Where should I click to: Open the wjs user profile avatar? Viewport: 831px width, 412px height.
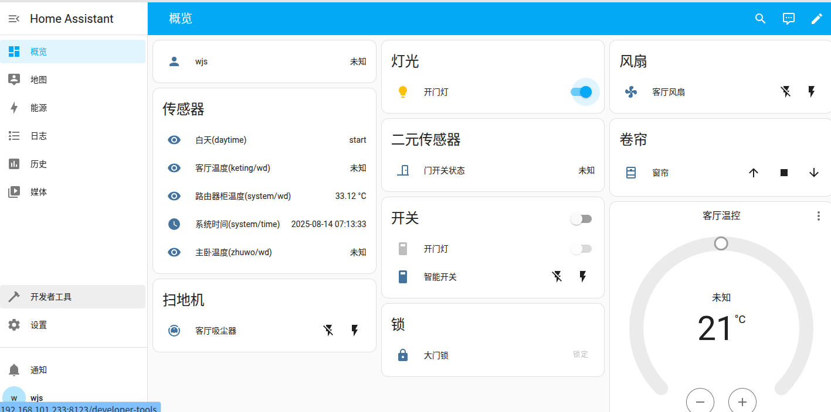(14, 398)
